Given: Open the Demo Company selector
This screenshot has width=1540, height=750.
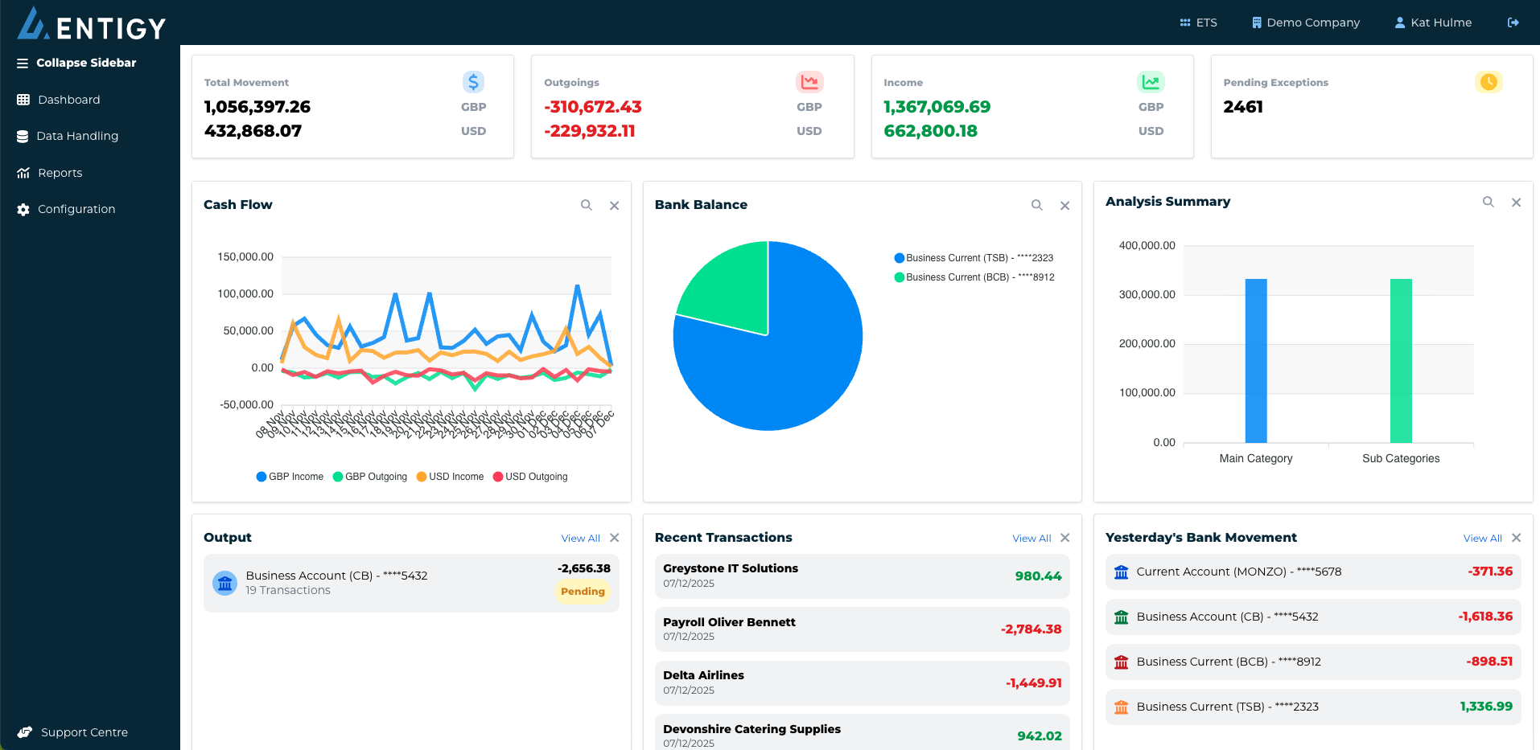Looking at the screenshot, I should [1305, 22].
